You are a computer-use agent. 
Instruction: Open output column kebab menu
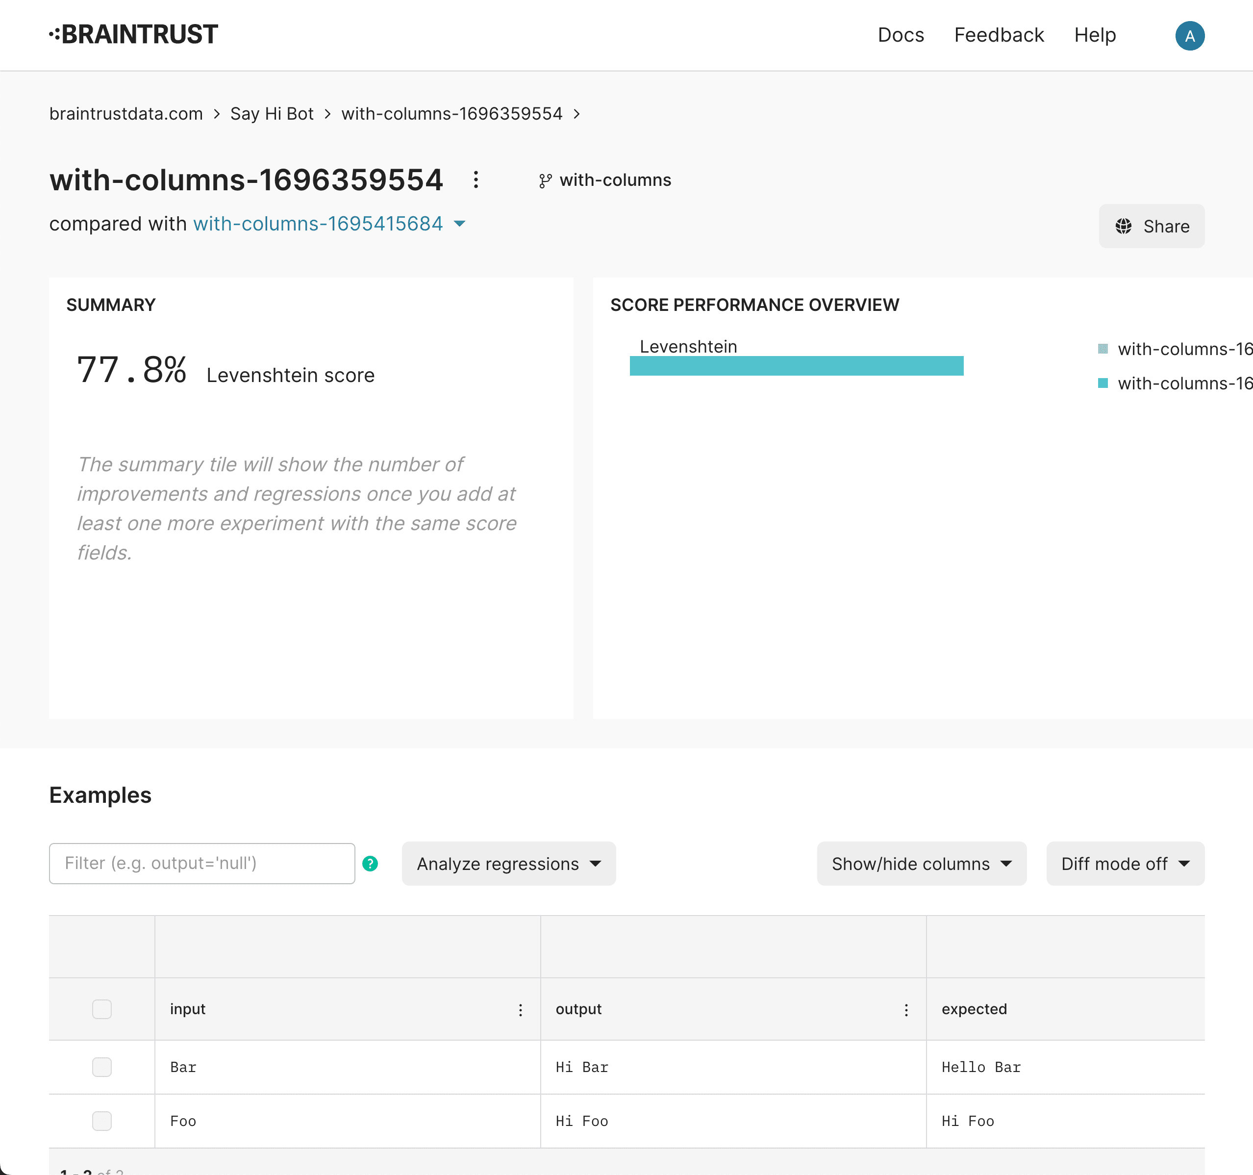[906, 1010]
